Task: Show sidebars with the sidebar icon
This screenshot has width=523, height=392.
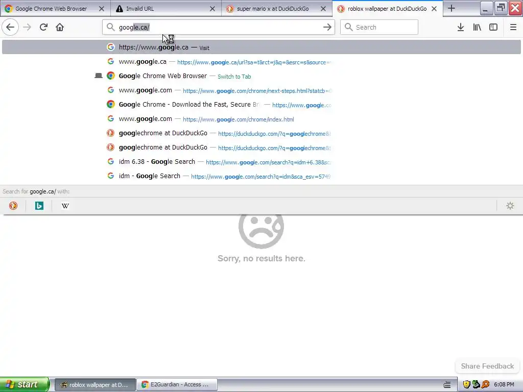Action: coord(493,27)
